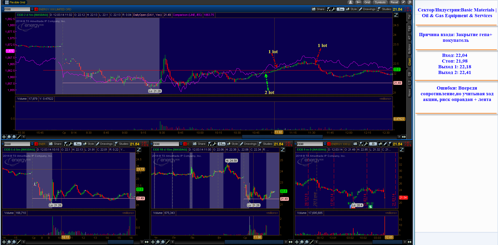This screenshot has width=498, height=245.
Task: Open chart settings wrench on 5m chart
Action: 70,144
